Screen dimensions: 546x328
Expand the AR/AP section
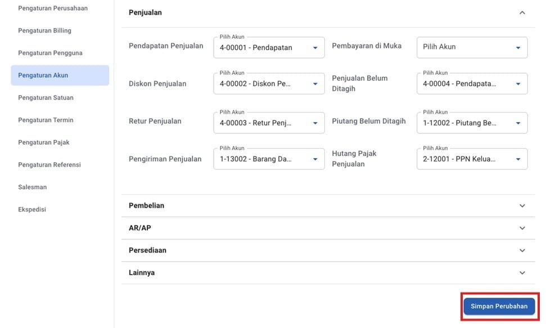click(x=522, y=228)
